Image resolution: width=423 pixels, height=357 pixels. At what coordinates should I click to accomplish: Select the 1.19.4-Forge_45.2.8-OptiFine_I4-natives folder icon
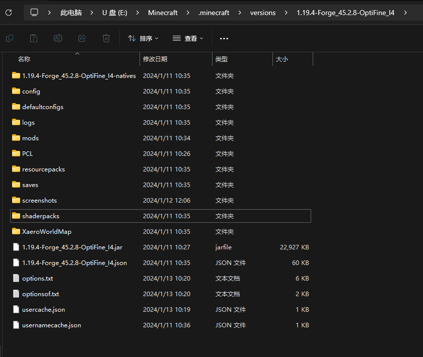(x=16, y=75)
